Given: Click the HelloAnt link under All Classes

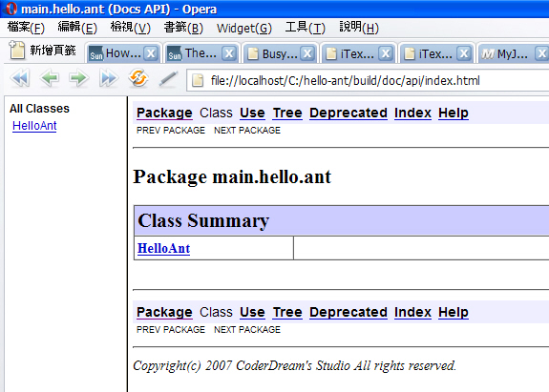Looking at the screenshot, I should (34, 126).
